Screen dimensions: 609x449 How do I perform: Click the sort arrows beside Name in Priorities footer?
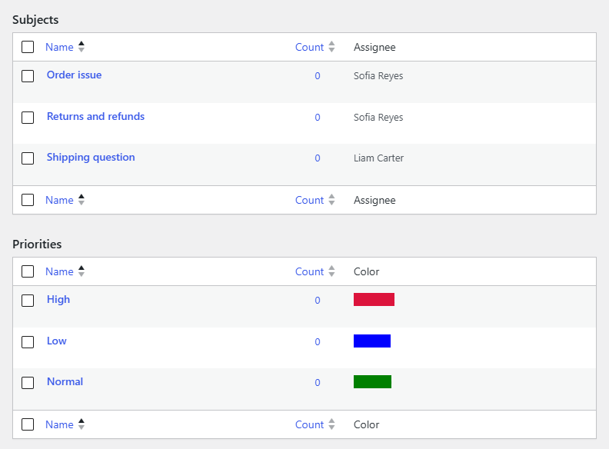coord(82,424)
